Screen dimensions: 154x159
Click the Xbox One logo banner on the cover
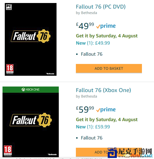pyautogui.click(x=31, y=90)
